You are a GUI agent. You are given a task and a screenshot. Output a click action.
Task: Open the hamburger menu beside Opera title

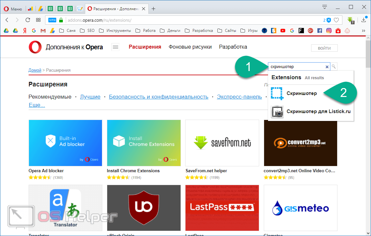tap(115, 47)
